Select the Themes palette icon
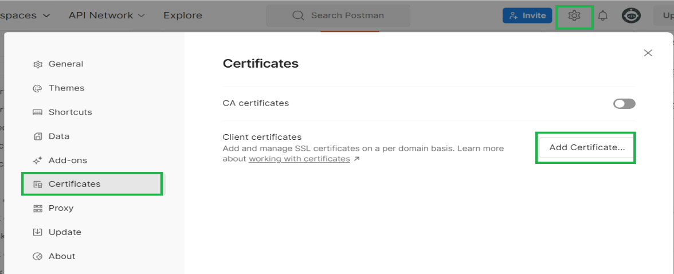Image resolution: width=674 pixels, height=274 pixels. pos(38,88)
